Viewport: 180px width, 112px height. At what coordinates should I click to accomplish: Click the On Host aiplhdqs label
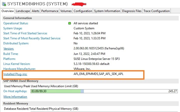[15, 91]
